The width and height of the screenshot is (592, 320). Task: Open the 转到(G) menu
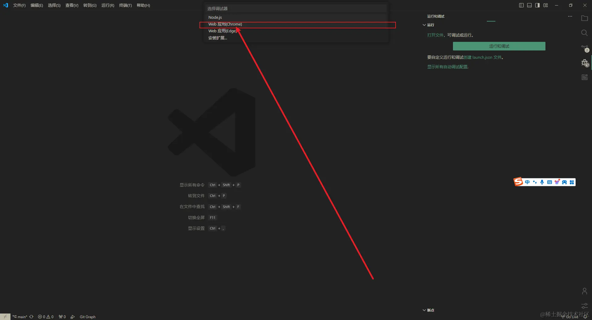point(90,5)
